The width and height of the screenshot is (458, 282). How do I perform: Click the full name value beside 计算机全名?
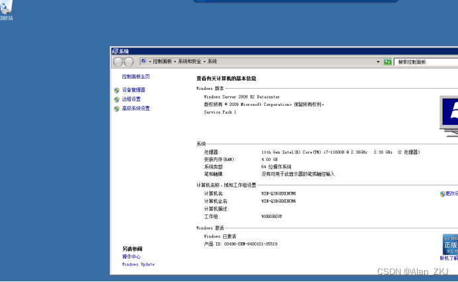pyautogui.click(x=279, y=201)
